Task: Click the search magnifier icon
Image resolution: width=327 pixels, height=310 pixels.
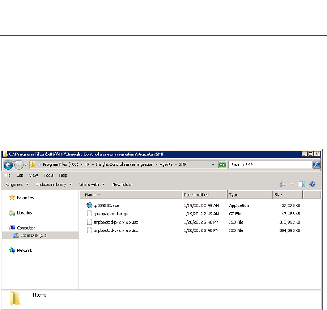Action: tap(316, 165)
